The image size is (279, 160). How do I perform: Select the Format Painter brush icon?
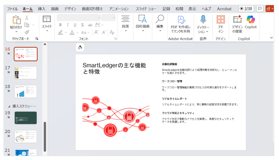[27, 32]
